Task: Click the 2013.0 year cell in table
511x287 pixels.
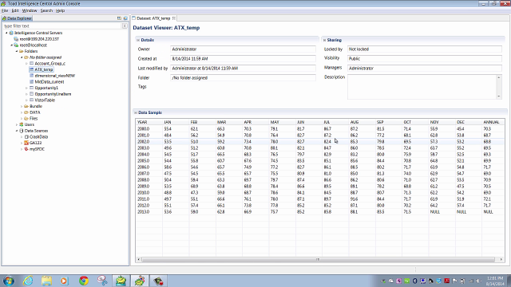Action: [x=143, y=212]
